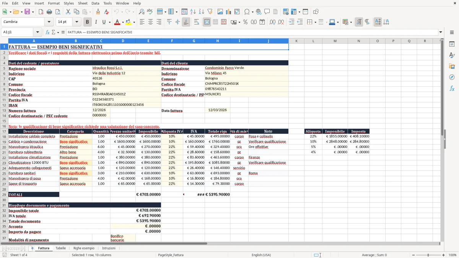The height and width of the screenshot is (258, 459).
Task: Sort ascending
Action: (193, 12)
